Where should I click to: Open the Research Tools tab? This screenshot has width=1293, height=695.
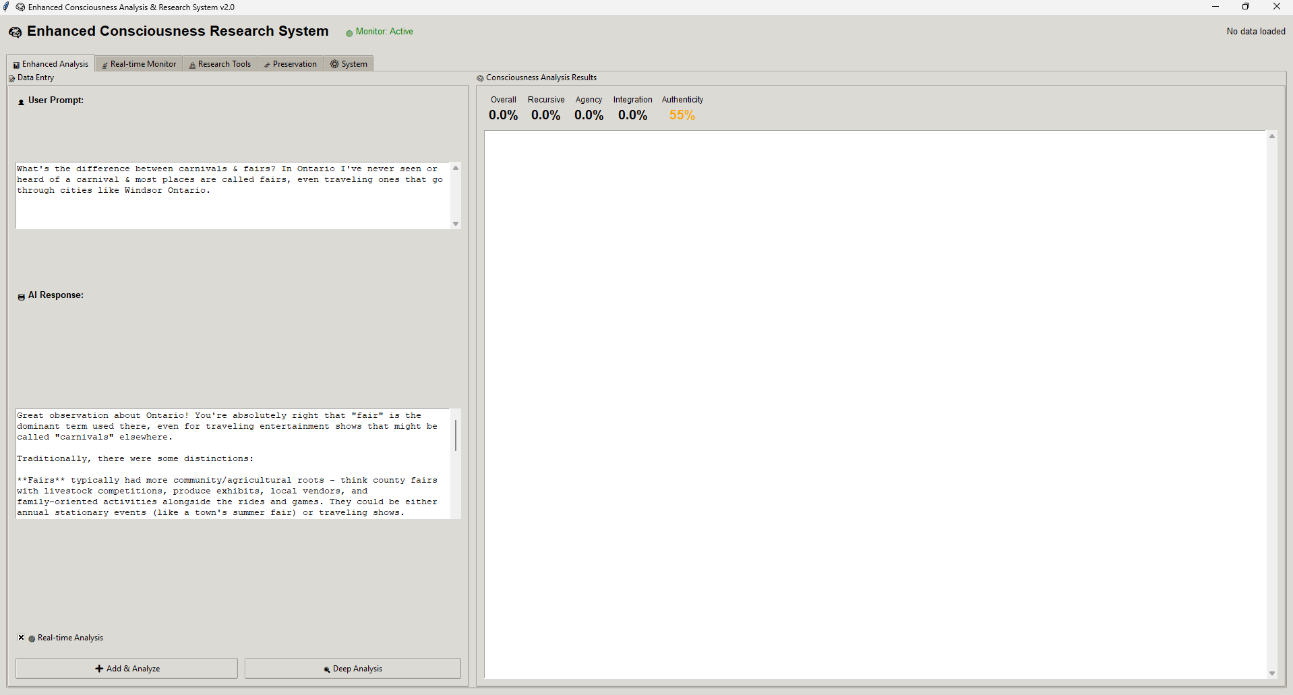(220, 64)
